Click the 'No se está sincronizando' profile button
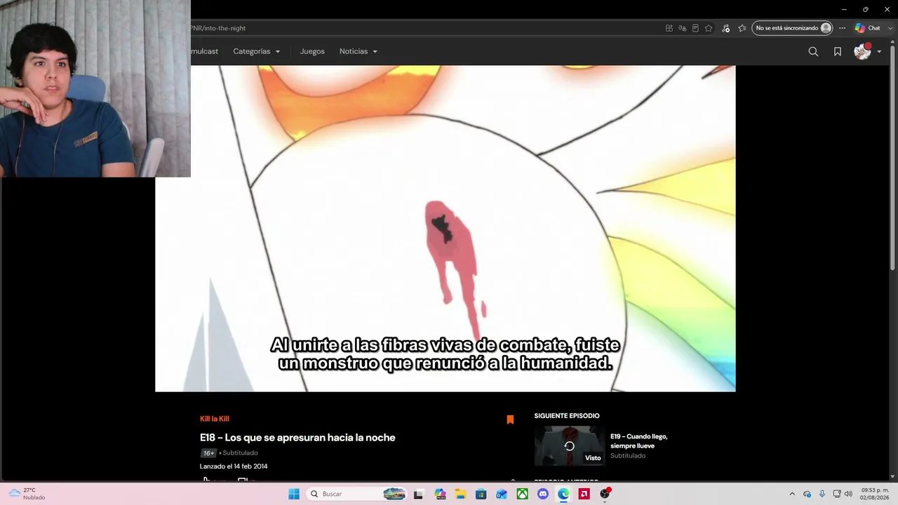 point(793,28)
